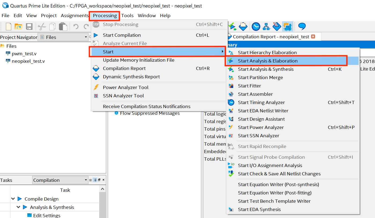
Task: Open Timing Analyzer from the toolbar clock icon
Action: coord(256,27)
